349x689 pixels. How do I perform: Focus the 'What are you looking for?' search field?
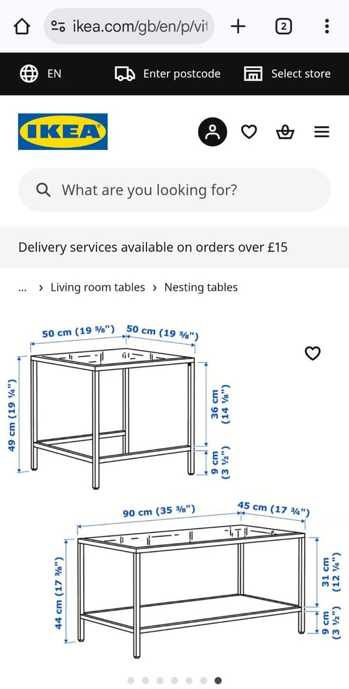click(x=174, y=190)
